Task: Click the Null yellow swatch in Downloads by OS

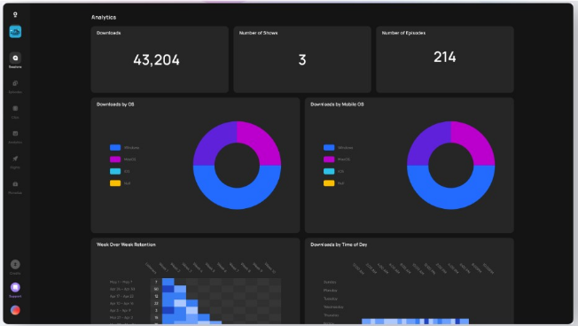Action: (115, 183)
